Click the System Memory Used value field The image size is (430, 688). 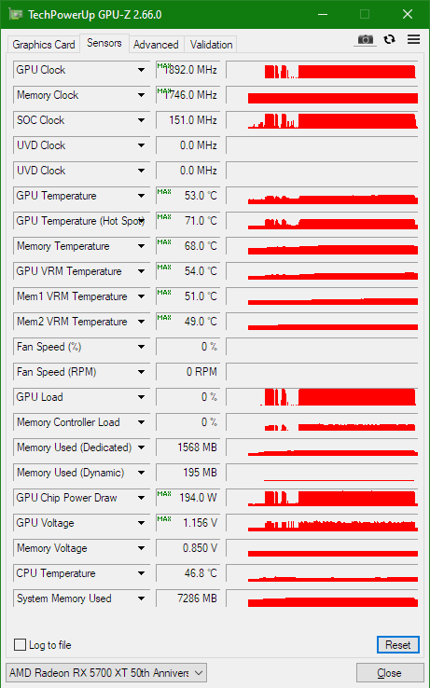187,599
